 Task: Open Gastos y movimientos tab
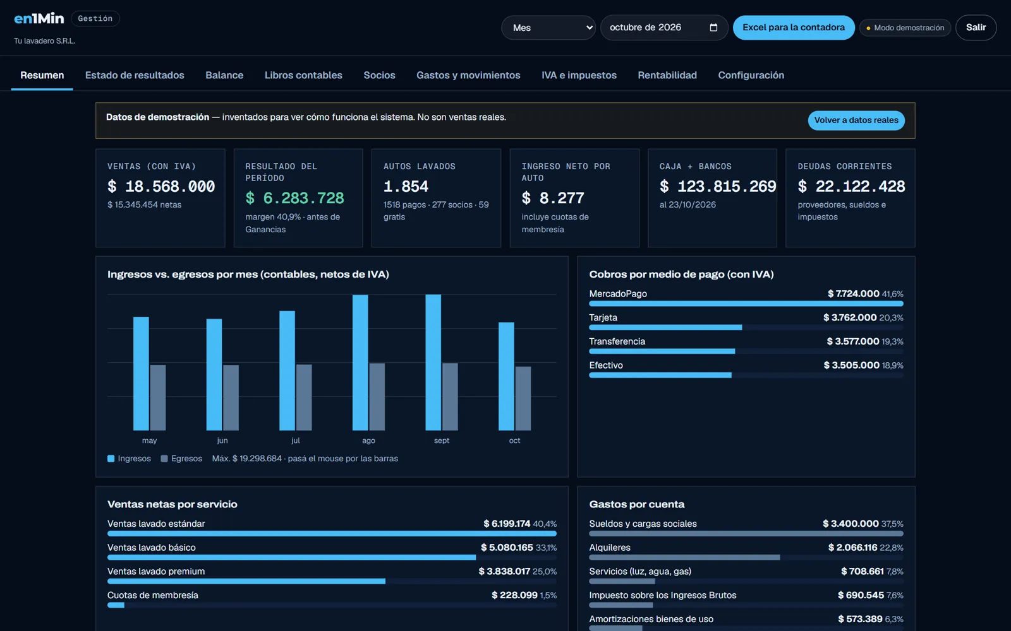(x=468, y=75)
